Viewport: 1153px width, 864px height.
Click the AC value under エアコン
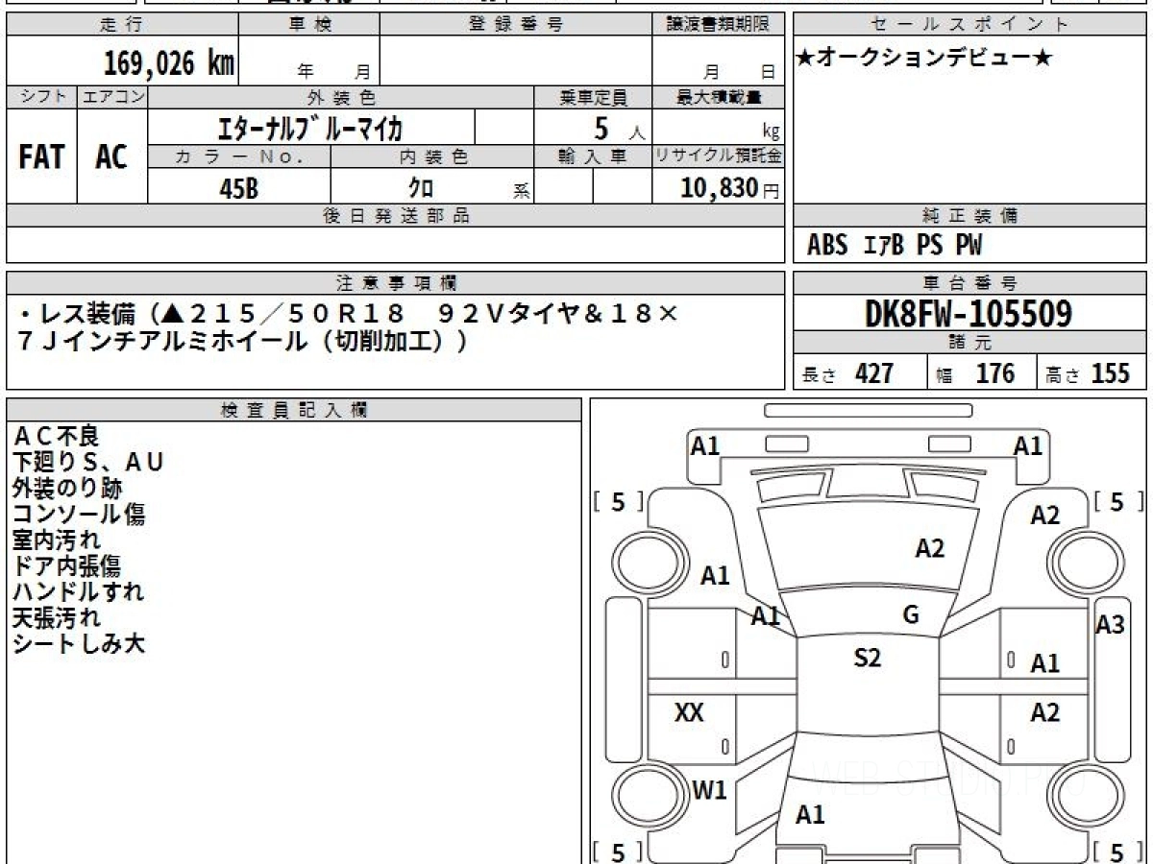[112, 156]
